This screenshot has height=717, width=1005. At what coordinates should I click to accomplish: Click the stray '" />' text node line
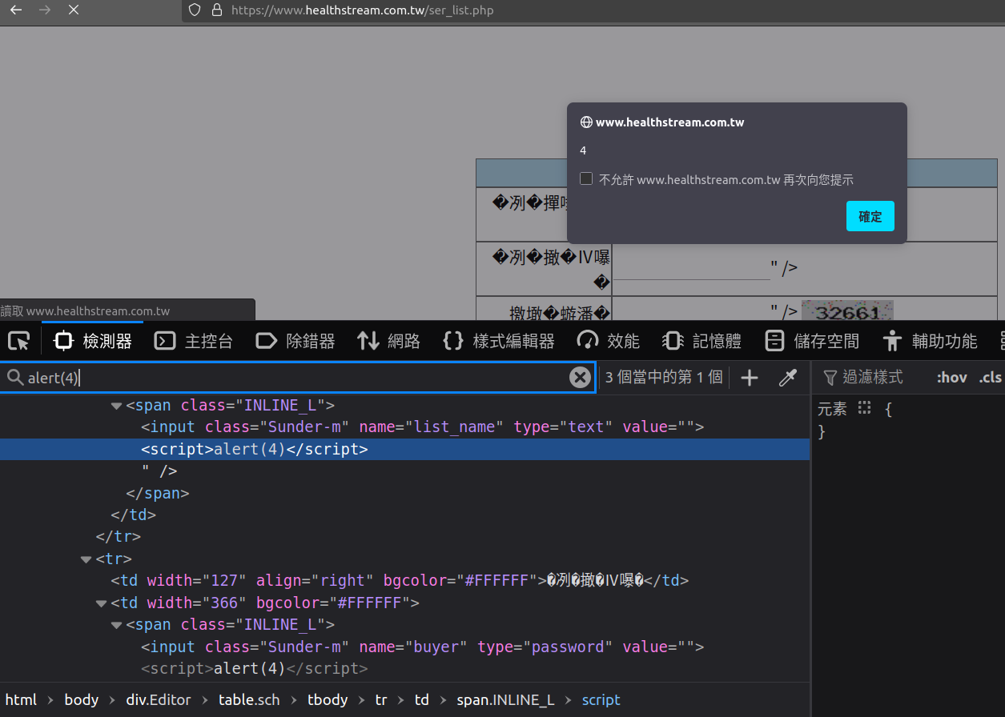[159, 471]
